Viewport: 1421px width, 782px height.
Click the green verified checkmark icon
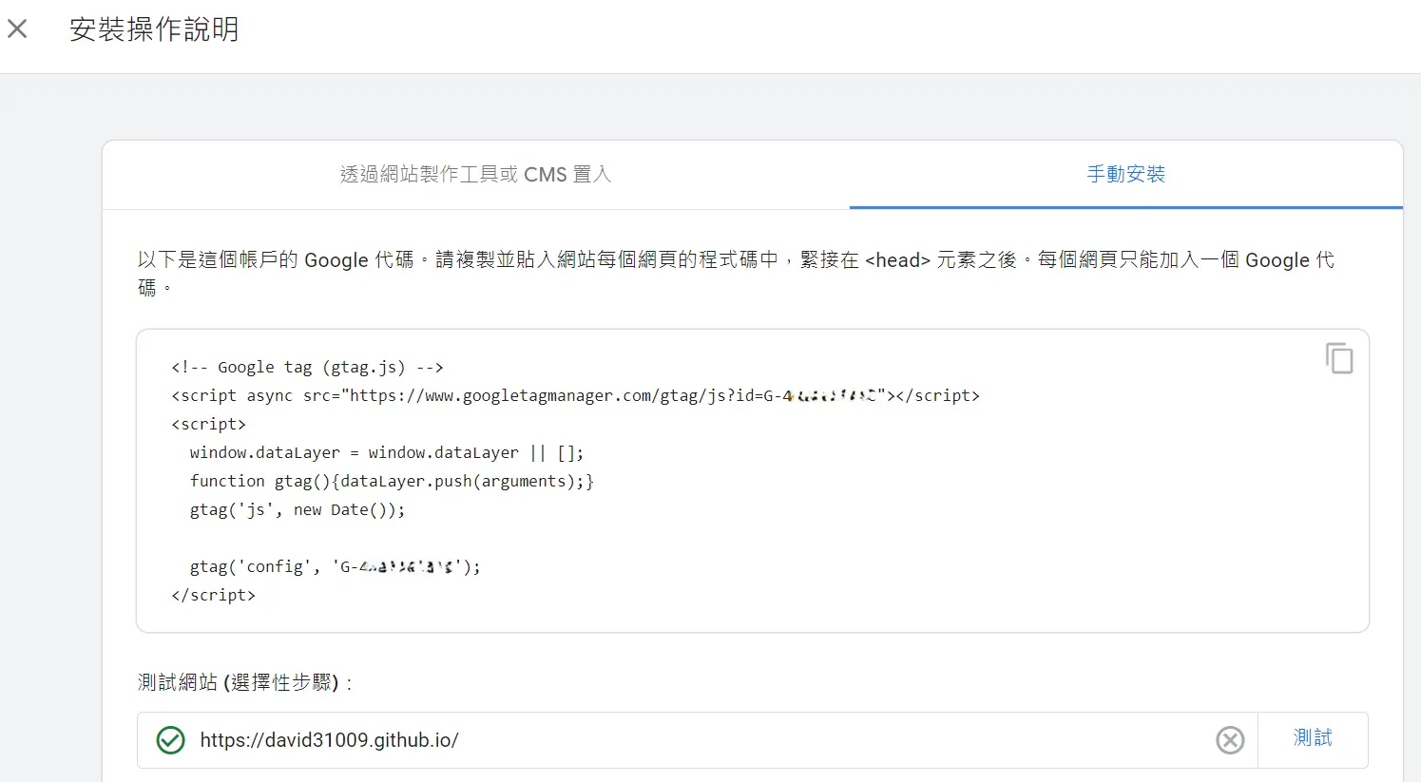coord(170,740)
